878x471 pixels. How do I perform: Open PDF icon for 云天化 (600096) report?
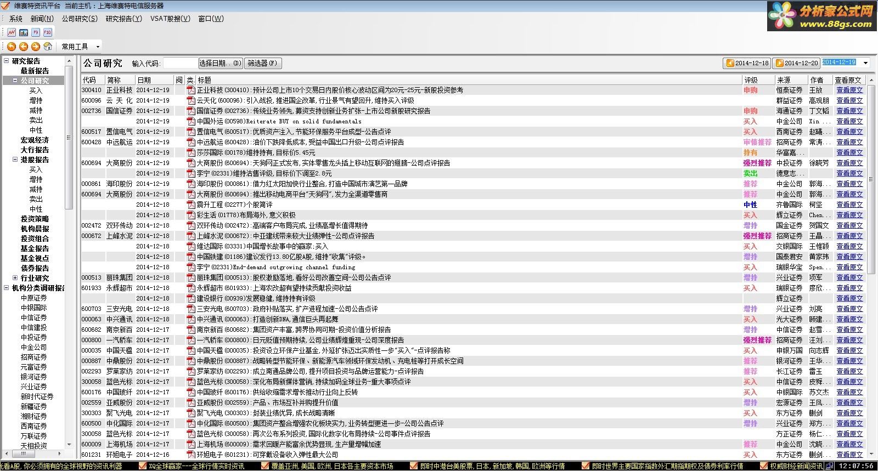pyautogui.click(x=191, y=100)
